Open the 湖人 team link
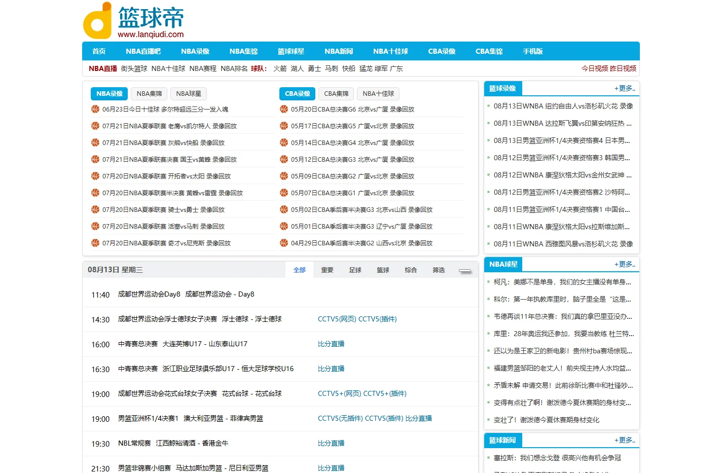 tap(297, 68)
